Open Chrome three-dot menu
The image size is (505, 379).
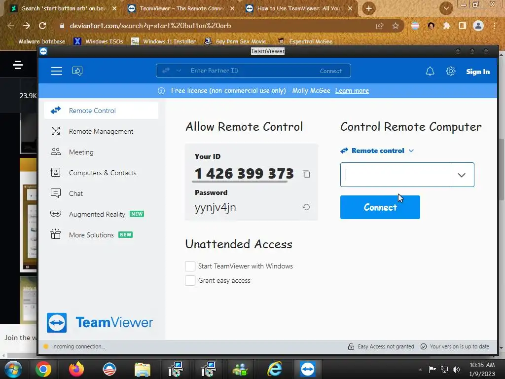494,26
